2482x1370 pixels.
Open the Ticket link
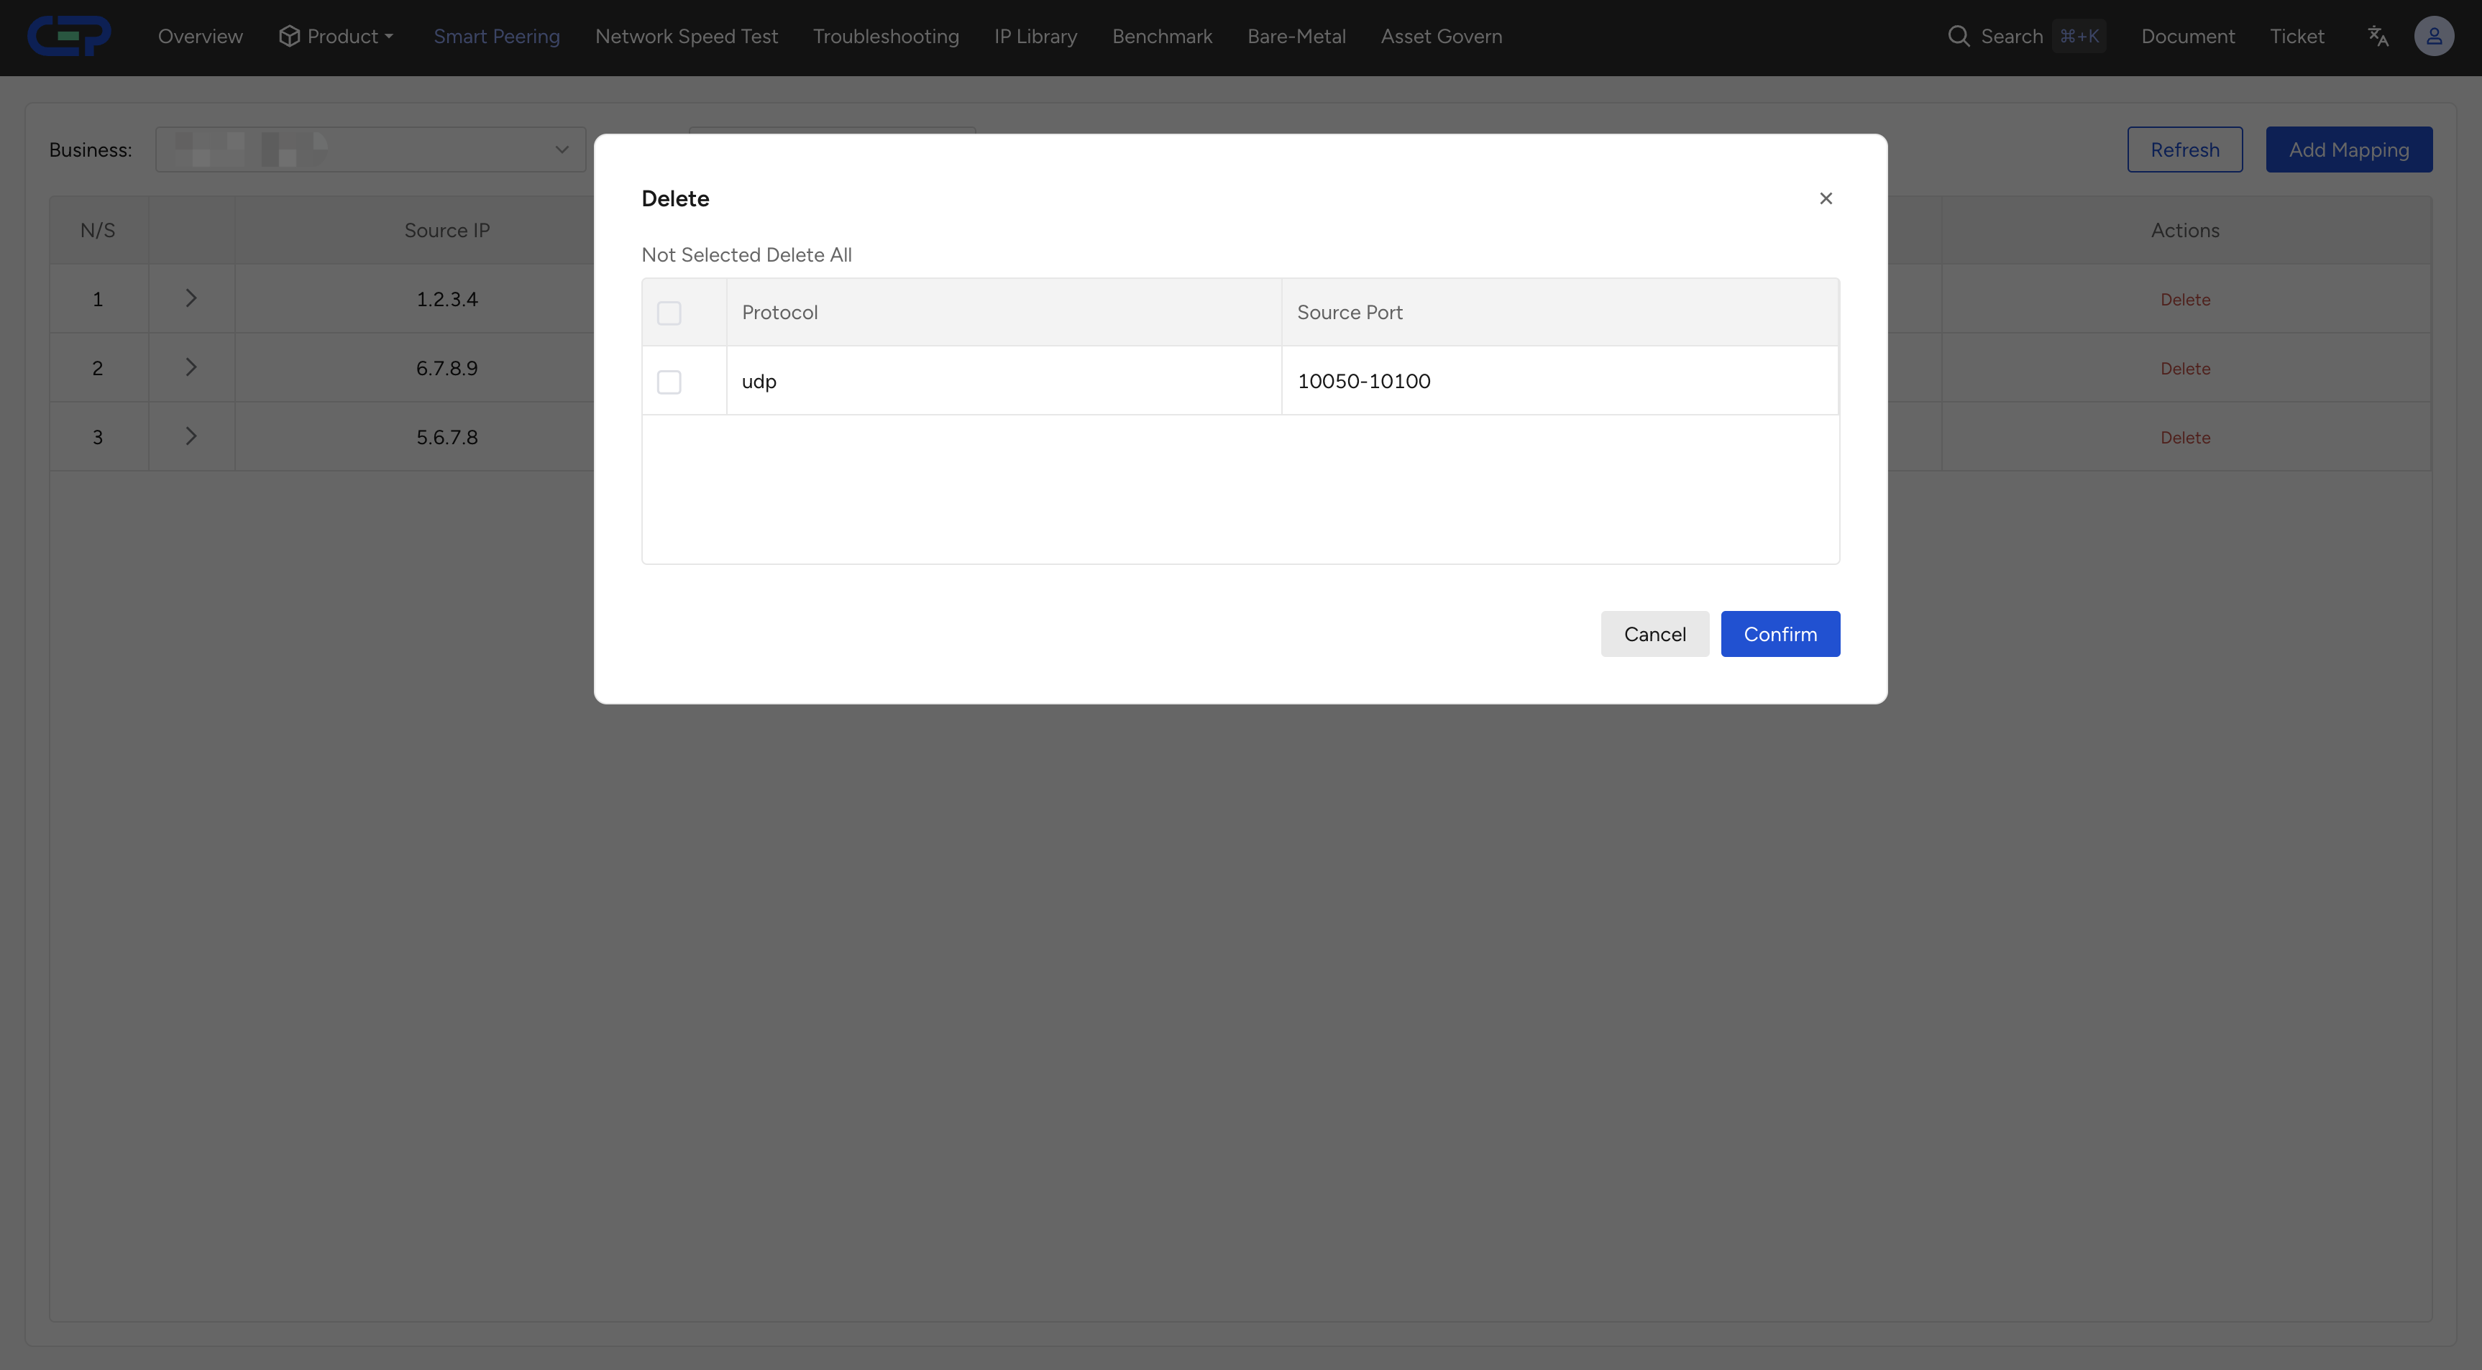click(2297, 37)
